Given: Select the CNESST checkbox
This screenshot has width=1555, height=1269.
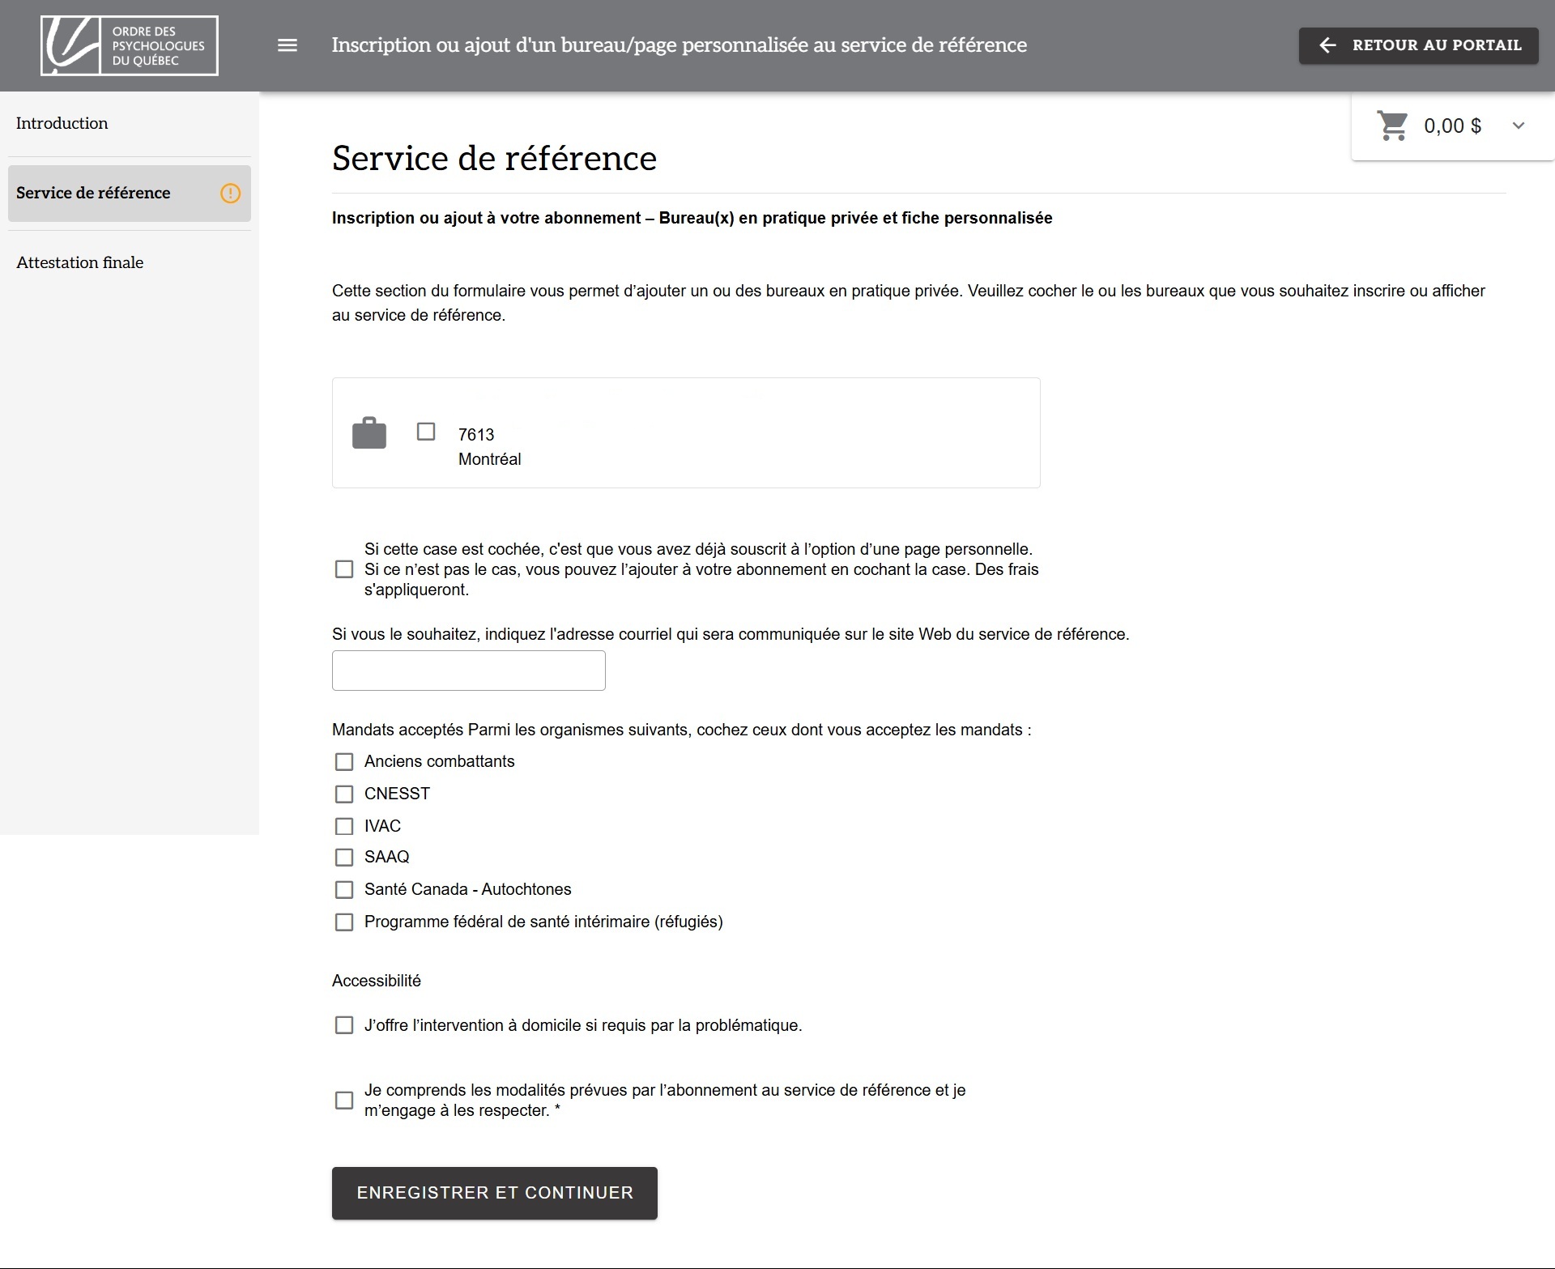Looking at the screenshot, I should (344, 794).
